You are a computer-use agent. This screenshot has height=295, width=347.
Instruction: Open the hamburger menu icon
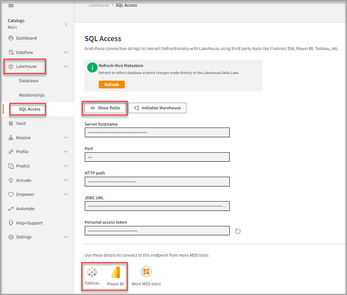point(11,5)
